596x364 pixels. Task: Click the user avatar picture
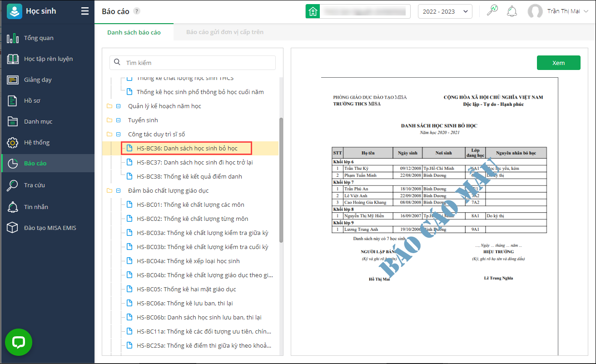click(x=535, y=11)
